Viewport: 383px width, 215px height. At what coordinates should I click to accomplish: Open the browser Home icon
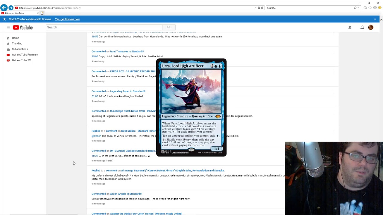[365, 8]
